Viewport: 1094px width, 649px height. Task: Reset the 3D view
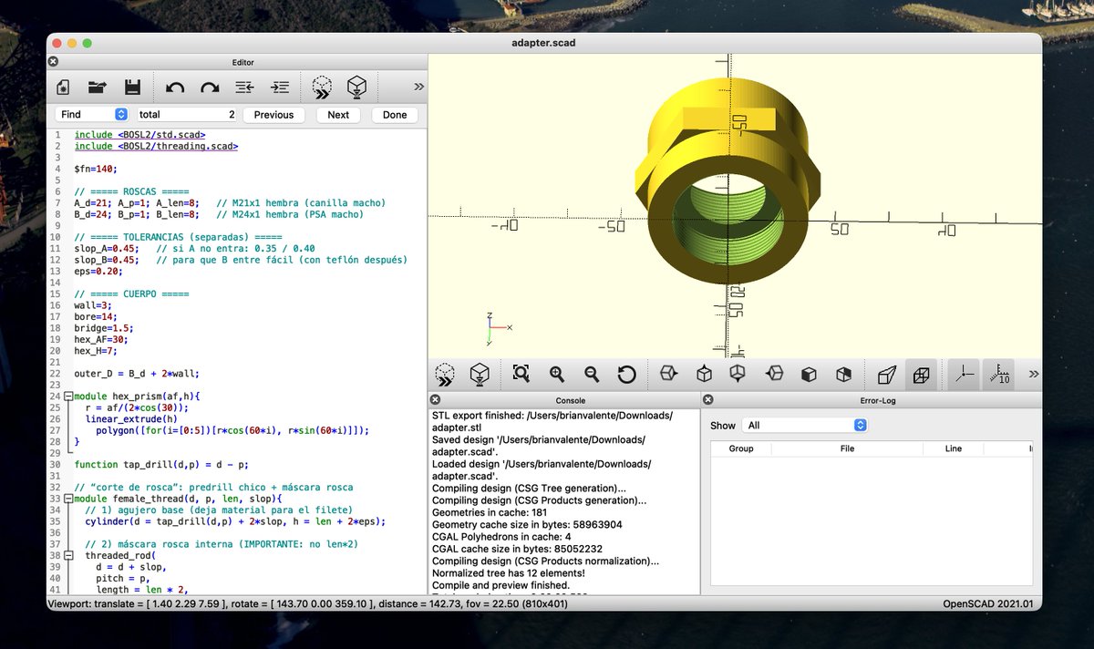(x=626, y=374)
